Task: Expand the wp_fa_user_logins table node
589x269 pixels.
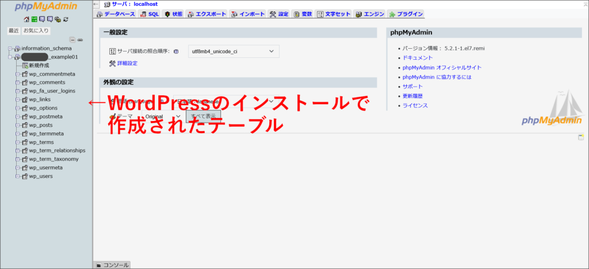Action: [18, 91]
